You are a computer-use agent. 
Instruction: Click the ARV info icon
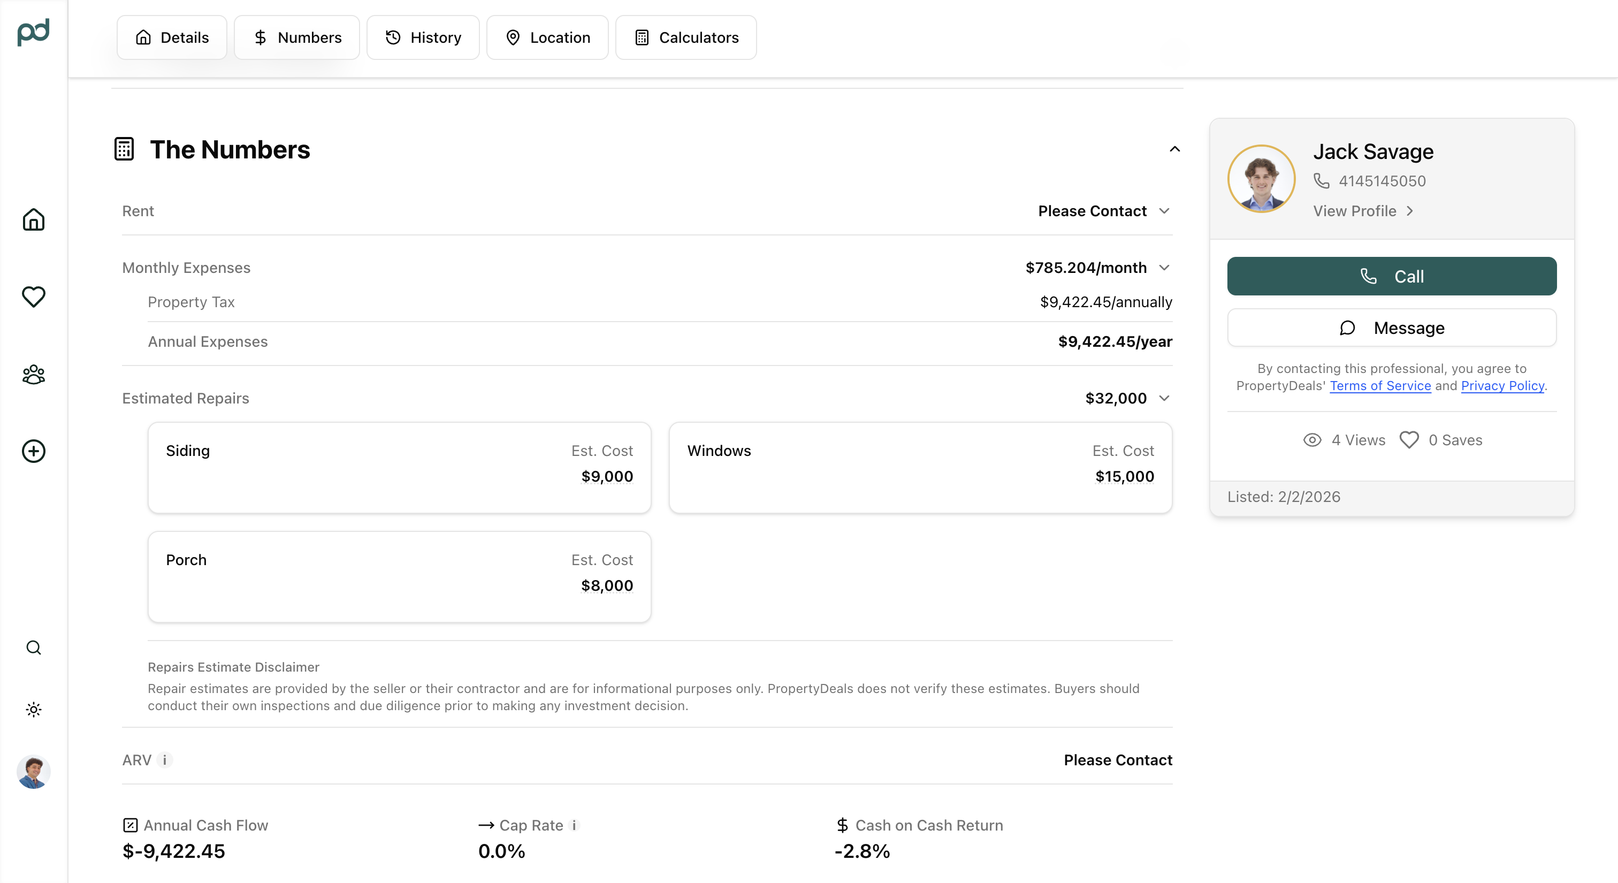(x=165, y=760)
